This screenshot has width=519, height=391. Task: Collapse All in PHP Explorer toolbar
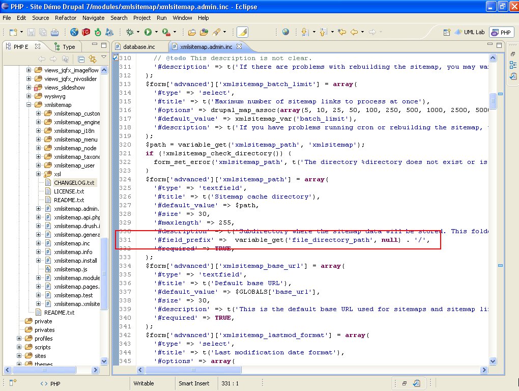coord(81,59)
